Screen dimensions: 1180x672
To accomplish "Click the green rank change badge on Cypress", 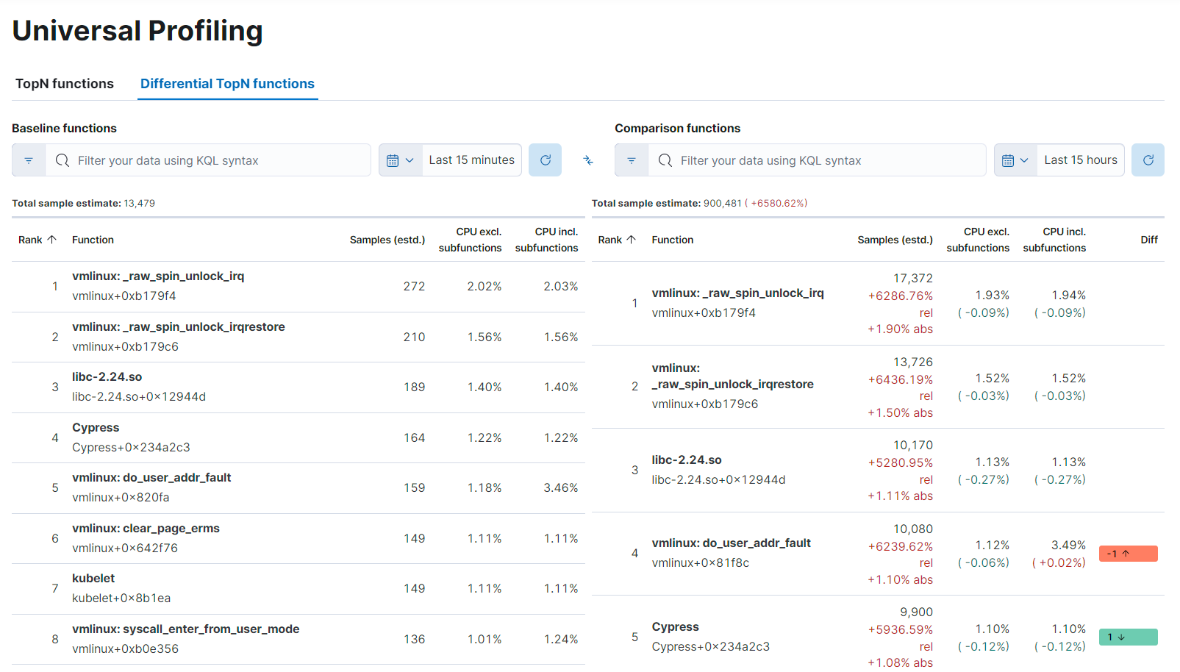I will pos(1128,637).
